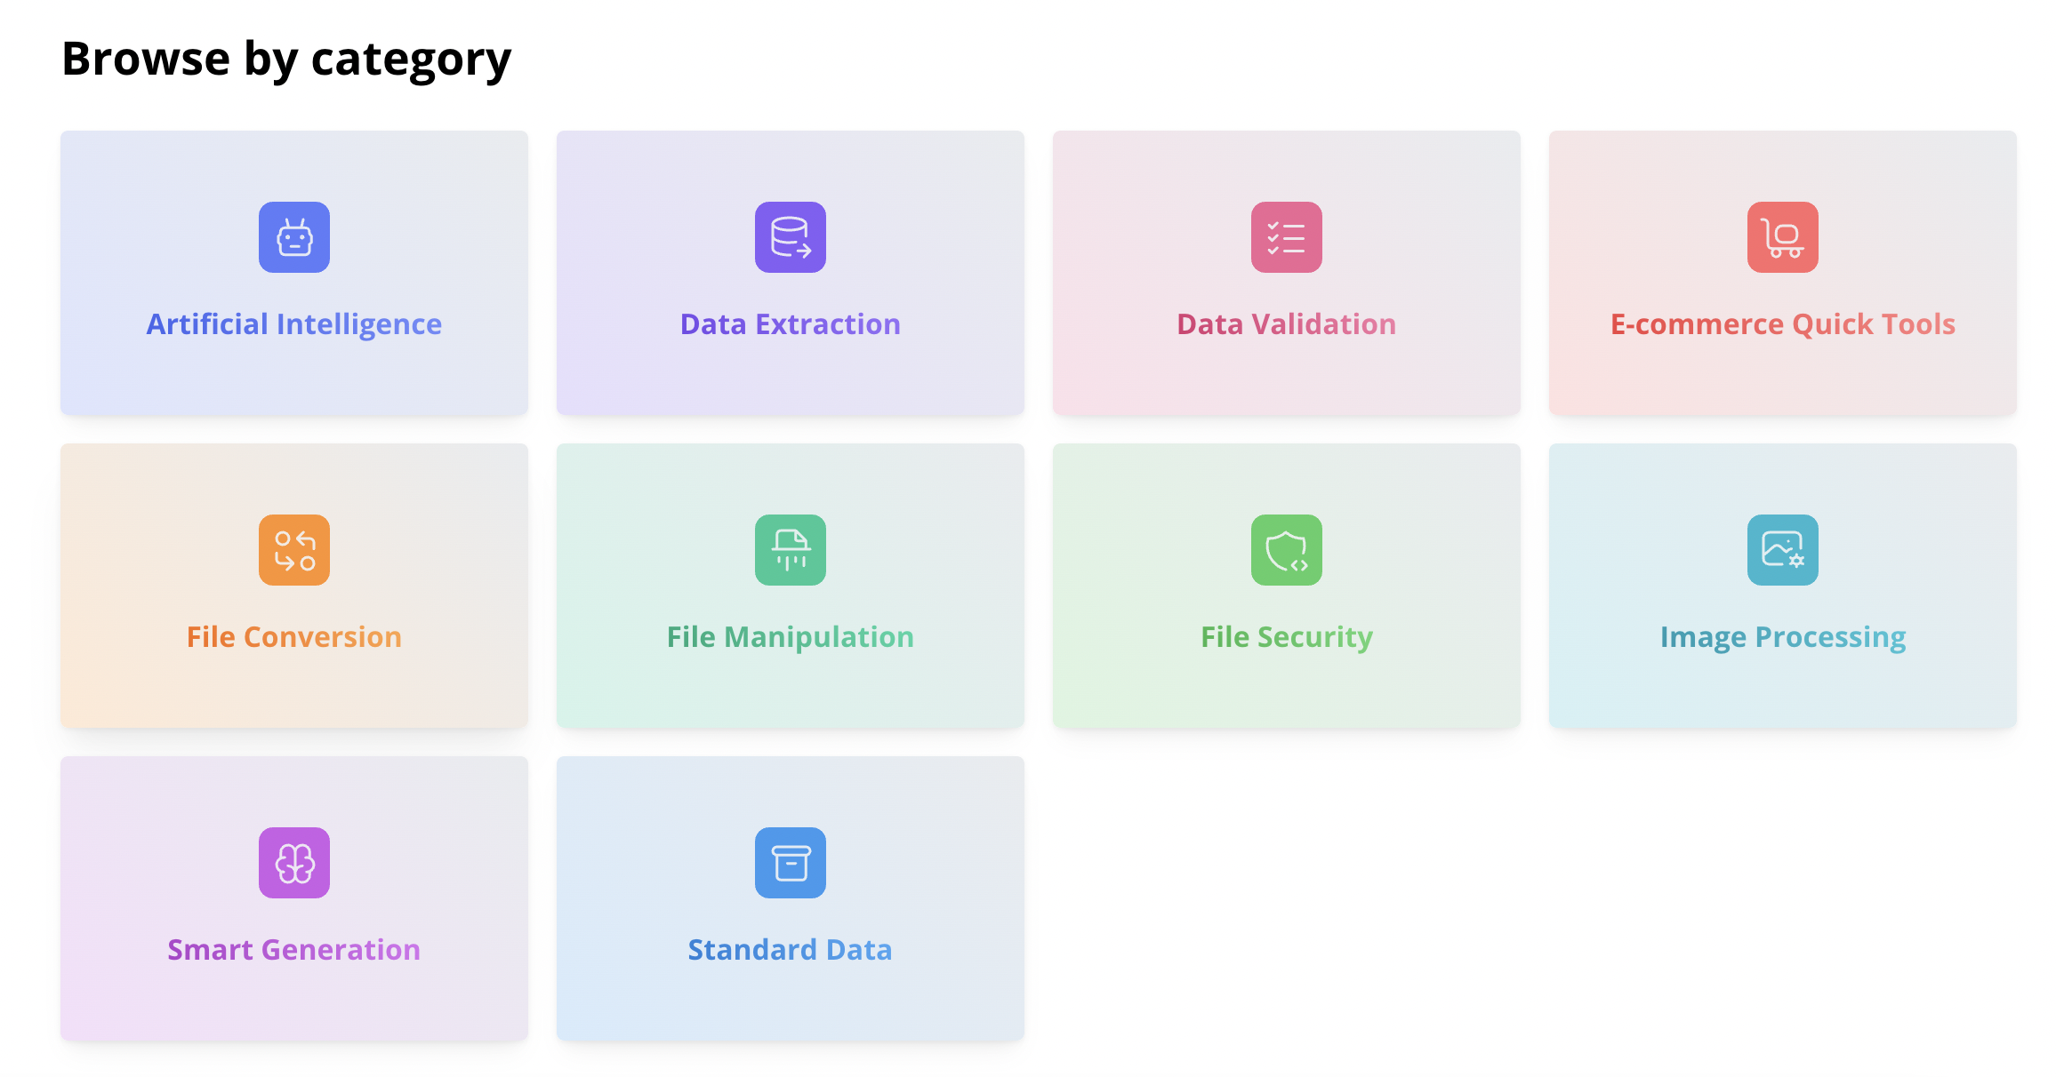Select the E-commerce Quick Tools label

click(1783, 324)
